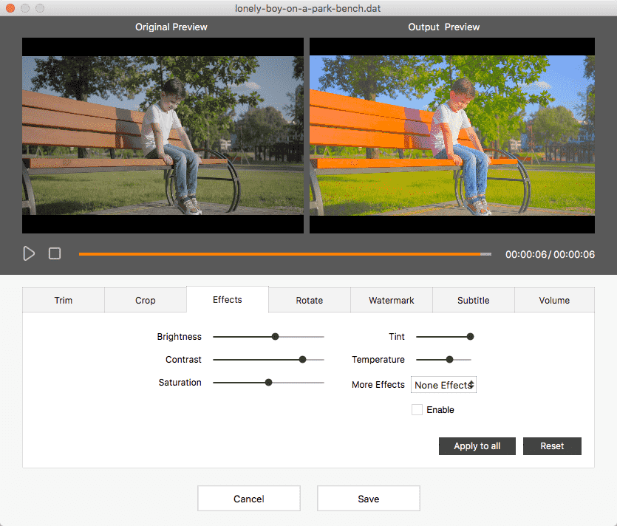Switch to the Crop tab
Screen dimensions: 617x526
click(x=145, y=300)
